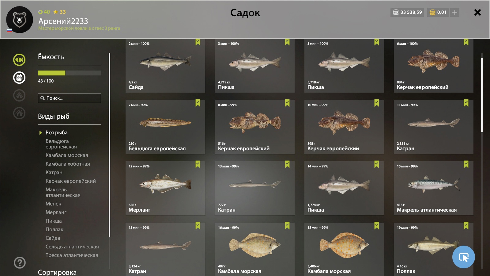490x276 pixels.
Task: Toggle the bookmark flag on Сайда 4,2 кг
Action: click(198, 42)
